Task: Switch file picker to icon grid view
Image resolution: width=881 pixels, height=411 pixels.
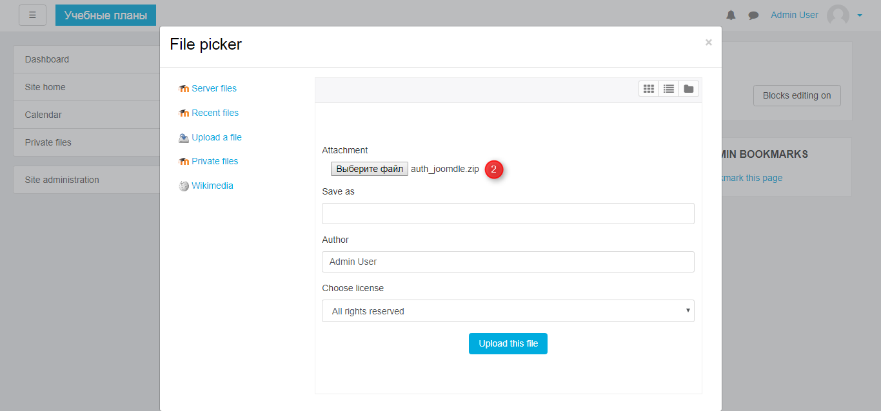Action: click(649, 89)
